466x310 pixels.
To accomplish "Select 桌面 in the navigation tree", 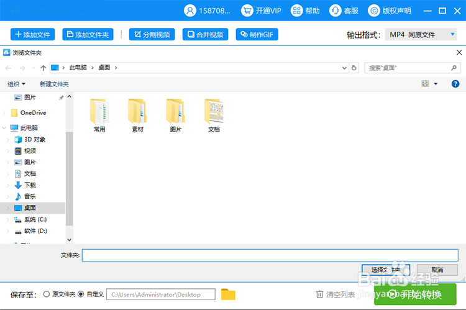I will [30, 207].
